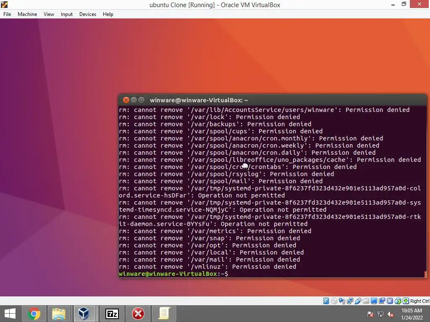This screenshot has width=430, height=322.
Task: Click the '/var/lock' permission denied line
Action: 210,117
